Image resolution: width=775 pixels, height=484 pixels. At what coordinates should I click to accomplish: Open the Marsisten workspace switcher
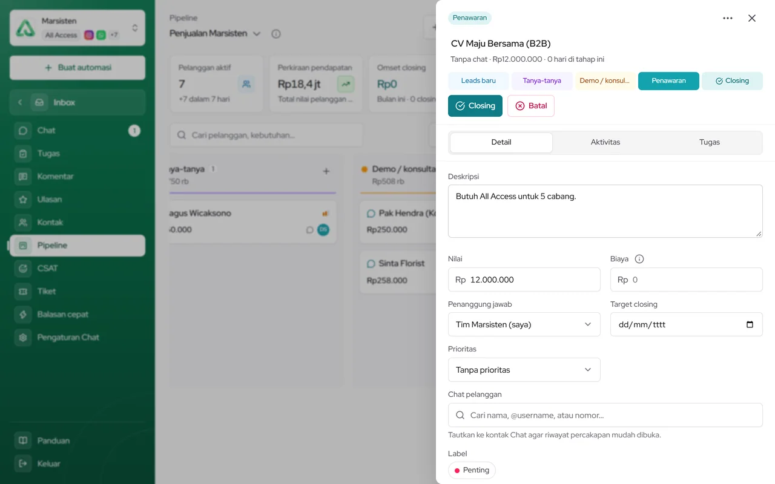(77, 28)
